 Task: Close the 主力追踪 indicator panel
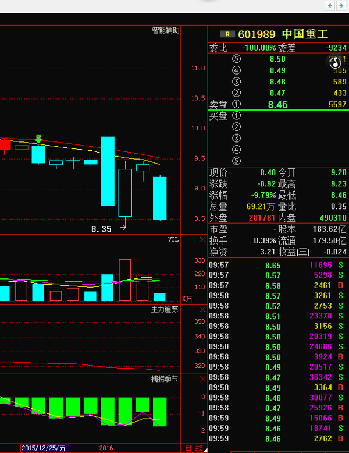(202, 309)
